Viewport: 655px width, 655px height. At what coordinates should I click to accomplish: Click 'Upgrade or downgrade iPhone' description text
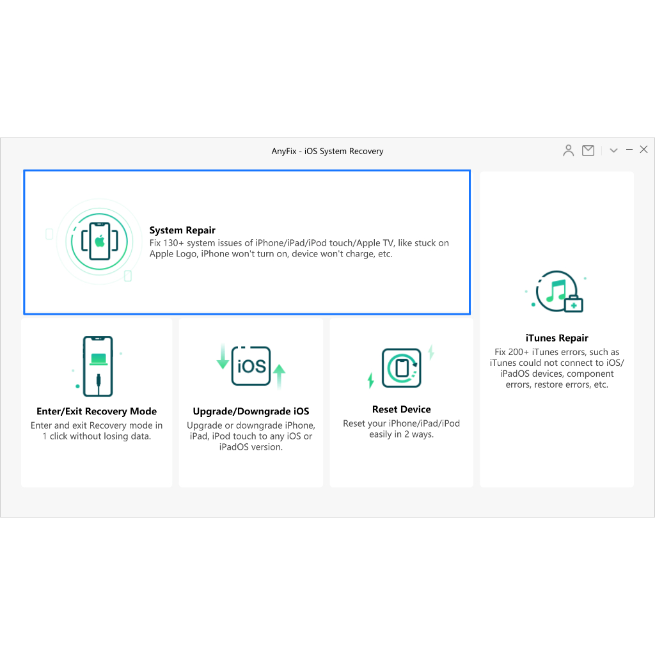pyautogui.click(x=251, y=436)
